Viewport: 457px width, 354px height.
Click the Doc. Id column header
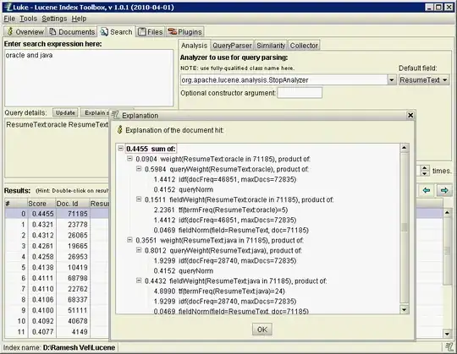click(x=72, y=204)
